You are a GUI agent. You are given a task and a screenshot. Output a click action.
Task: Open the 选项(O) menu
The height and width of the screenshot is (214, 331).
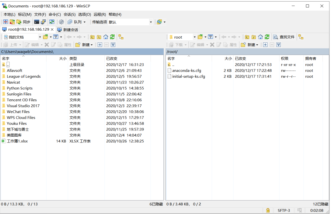[x=85, y=15]
